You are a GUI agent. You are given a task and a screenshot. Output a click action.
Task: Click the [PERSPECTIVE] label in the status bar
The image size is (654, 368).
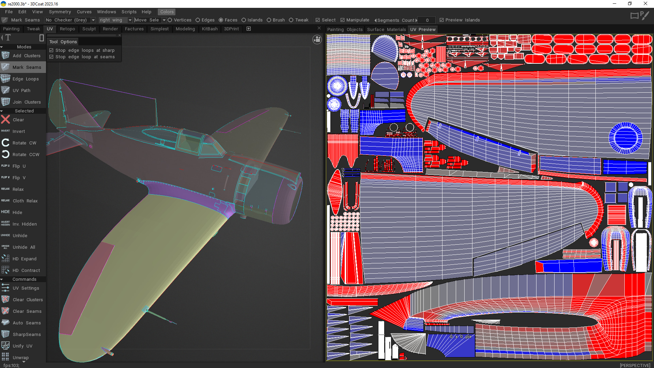coord(635,365)
